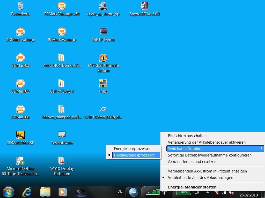Click the muted volume speaker tray icon
265x198 pixels.
[x=231, y=192]
